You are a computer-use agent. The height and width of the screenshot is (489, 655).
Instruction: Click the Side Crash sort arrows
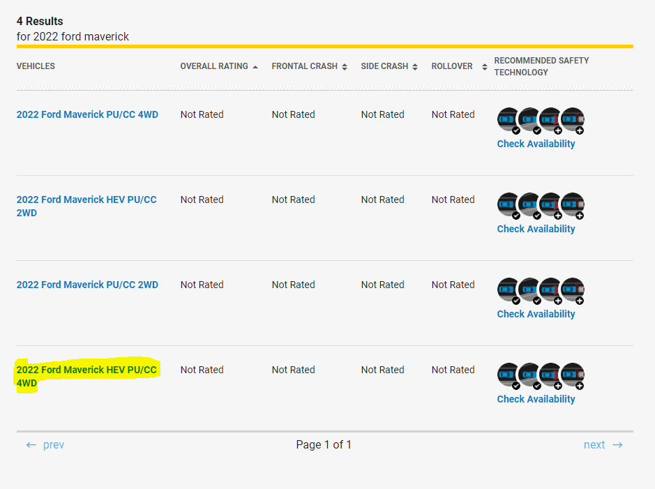[x=415, y=67]
